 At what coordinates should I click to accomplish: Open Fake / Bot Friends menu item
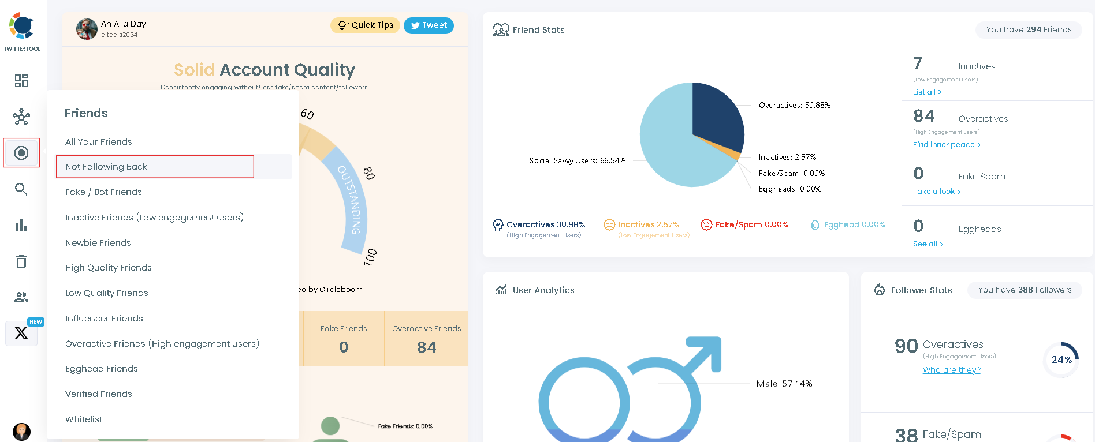[x=103, y=192]
